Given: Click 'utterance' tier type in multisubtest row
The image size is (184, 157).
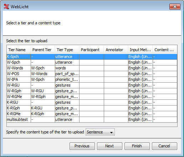Looking at the screenshot, I should pos(67,119).
